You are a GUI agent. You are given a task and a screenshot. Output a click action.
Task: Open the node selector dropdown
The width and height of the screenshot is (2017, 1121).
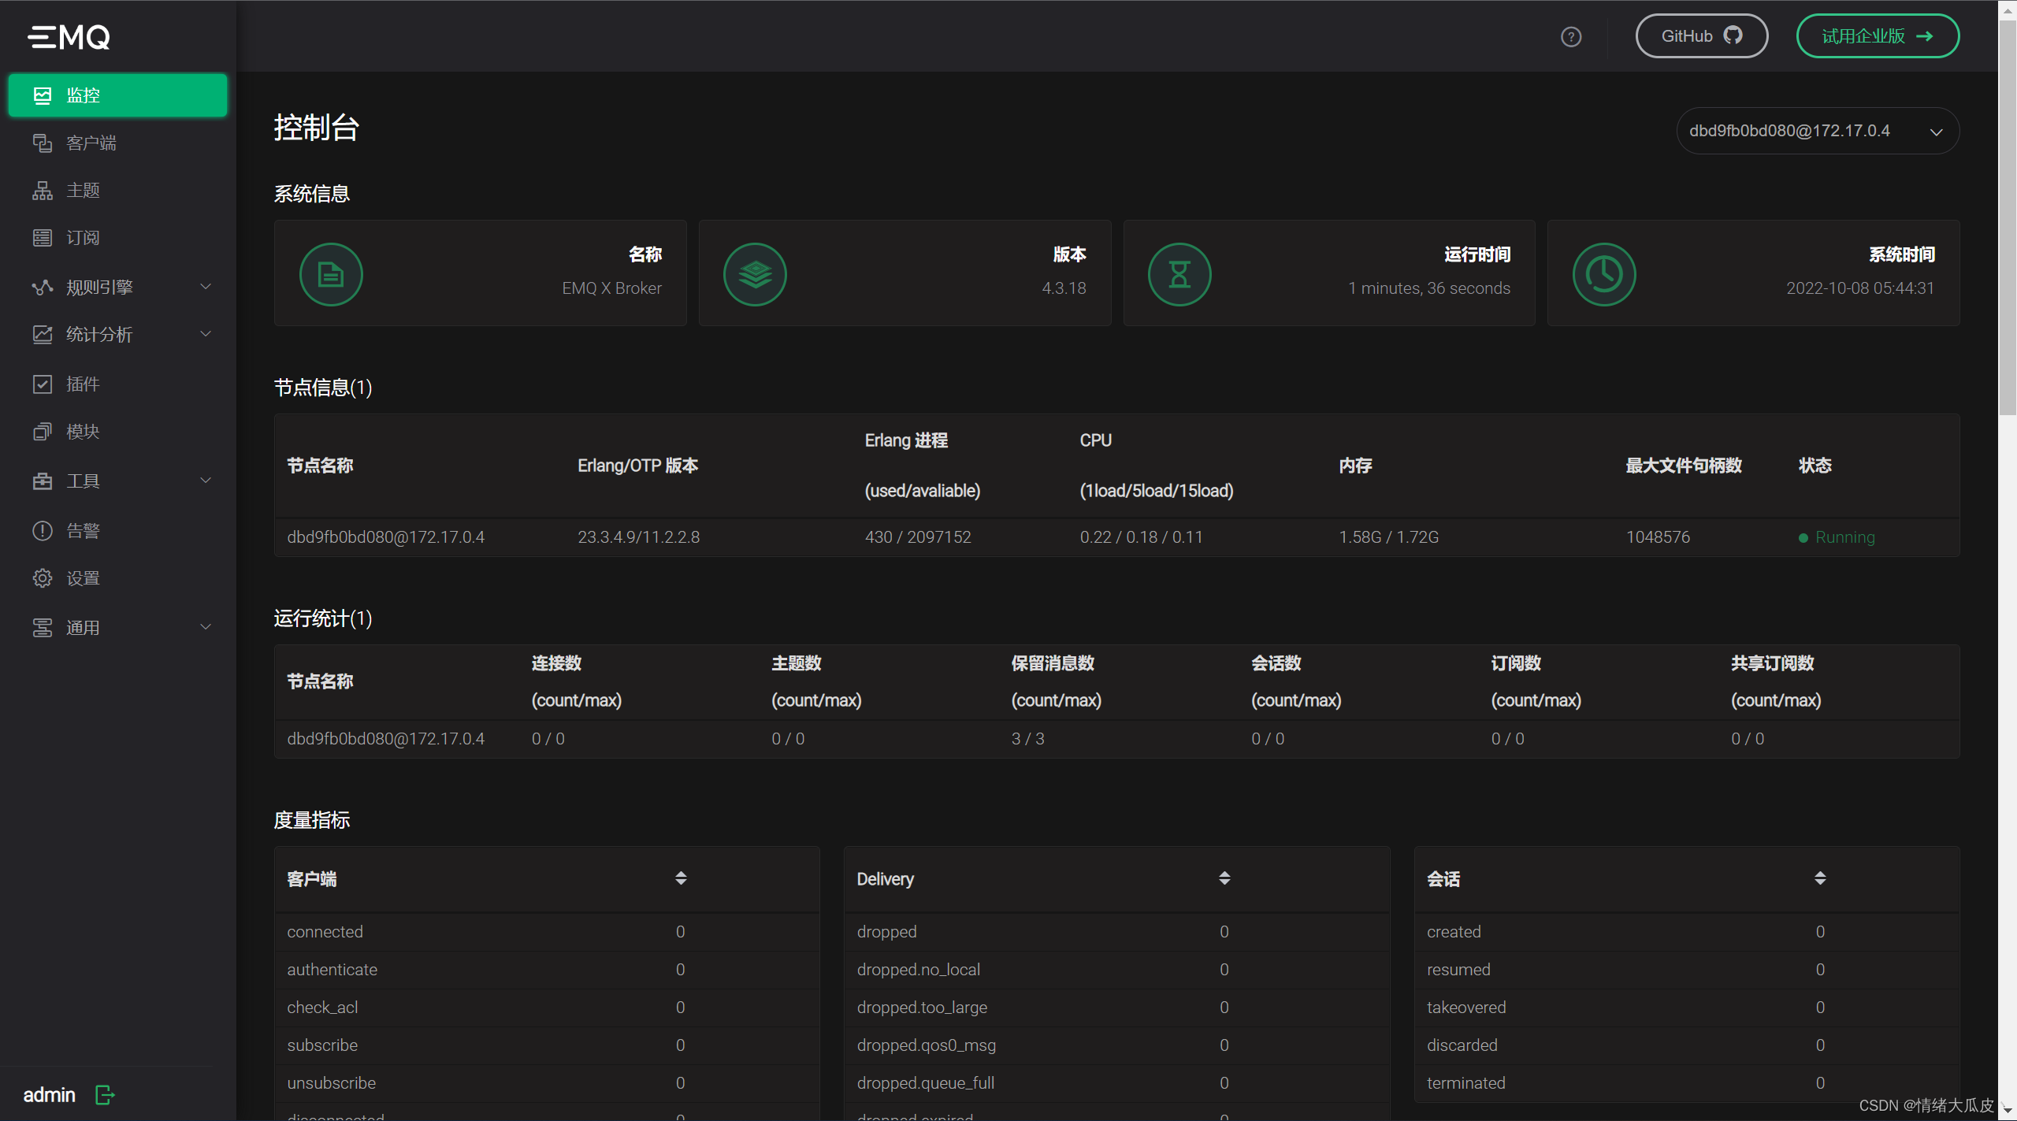[1818, 131]
